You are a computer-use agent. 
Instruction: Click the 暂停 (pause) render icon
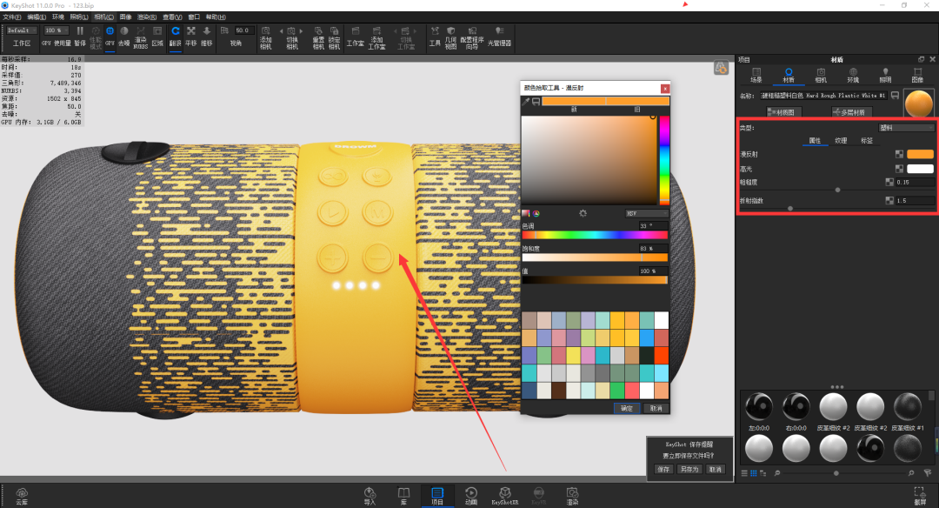point(80,36)
